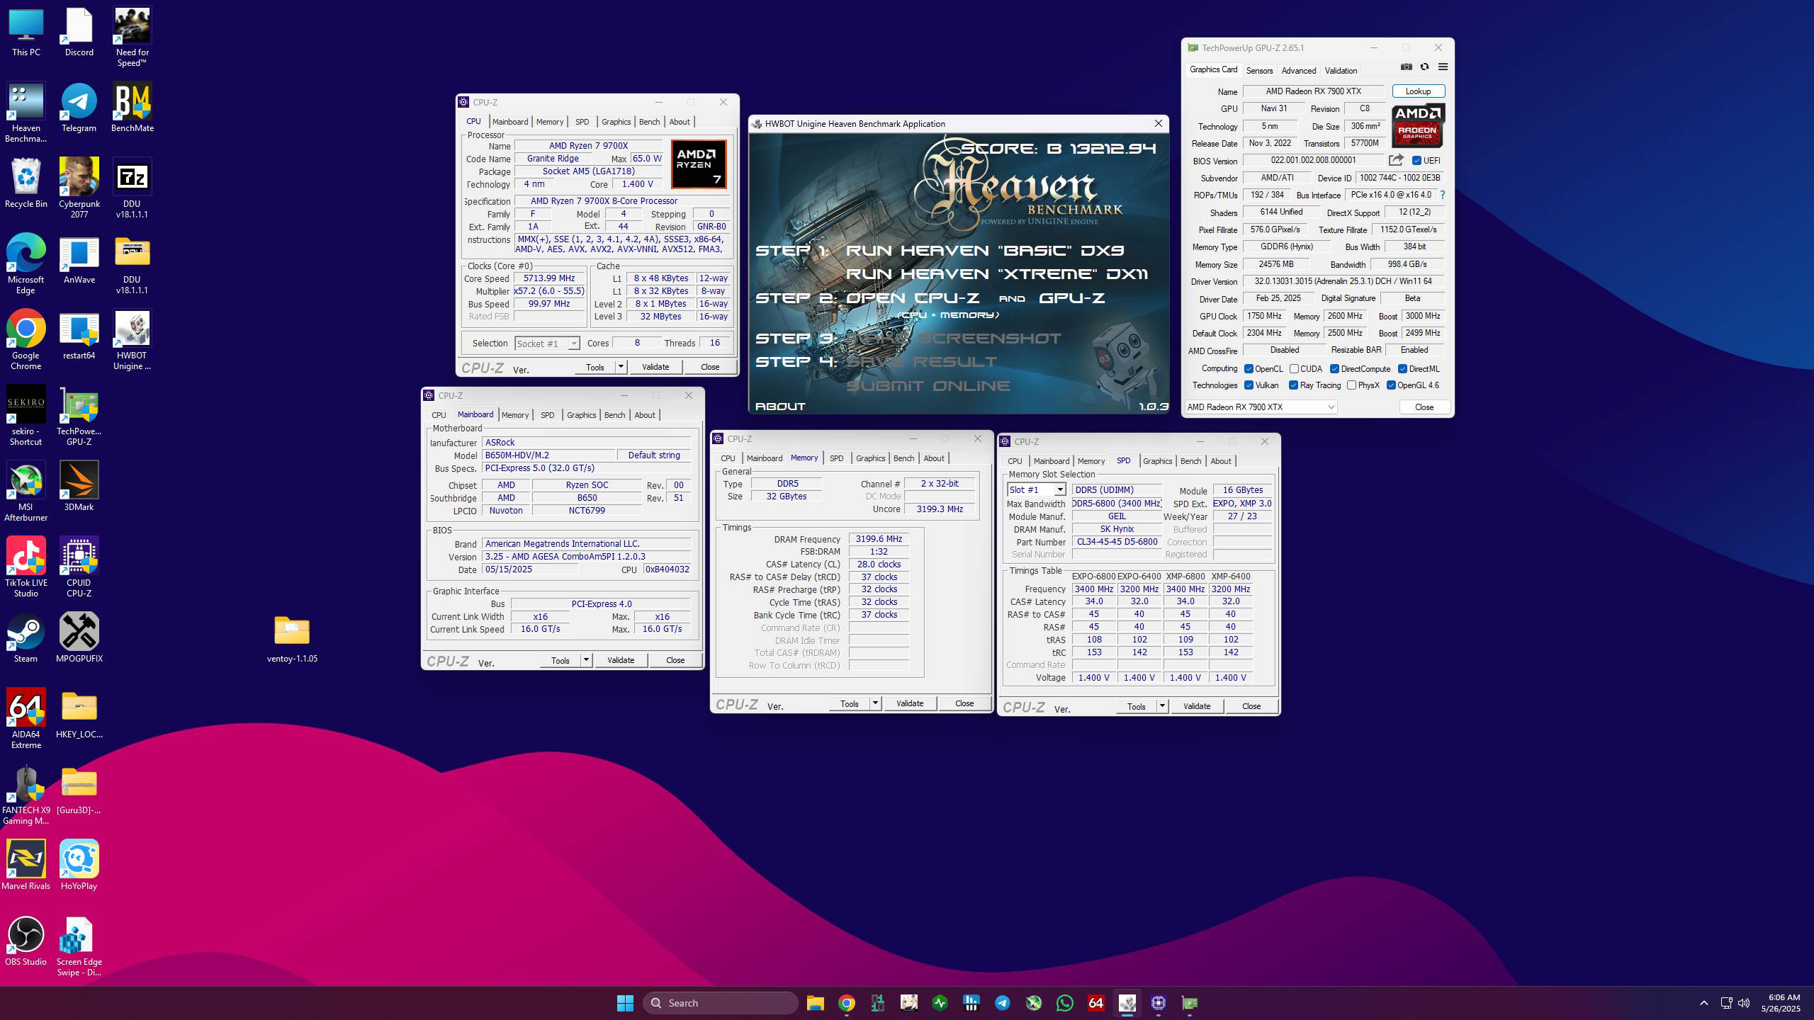This screenshot has height=1020, width=1814.
Task: Open Steam from the desktop
Action: pos(26,638)
